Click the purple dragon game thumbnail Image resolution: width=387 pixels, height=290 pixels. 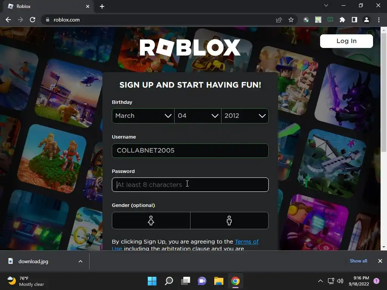(x=348, y=97)
